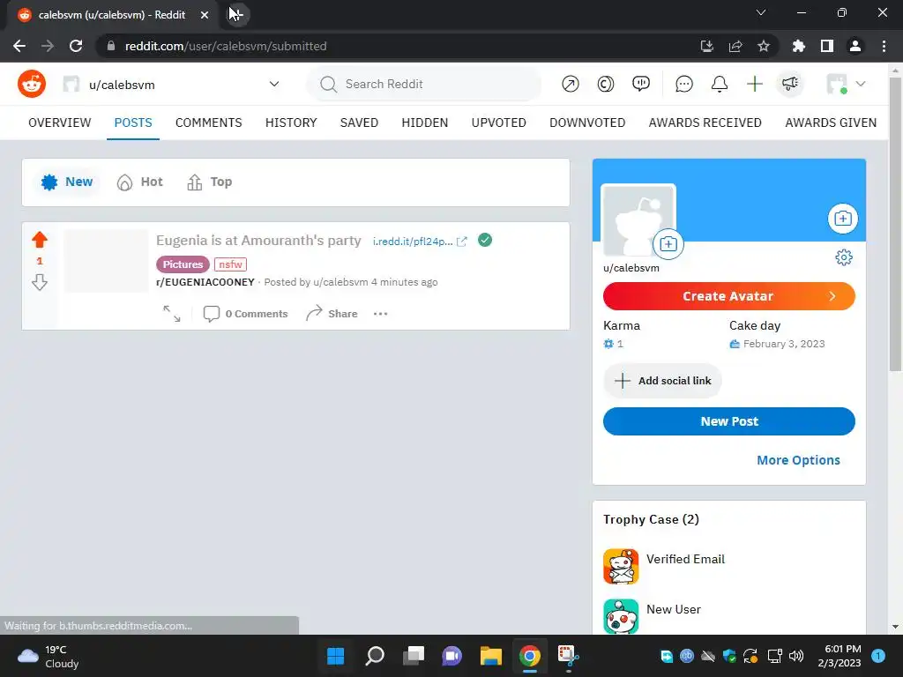The height and width of the screenshot is (677, 903).
Task: Click Add social link
Action: (x=662, y=381)
